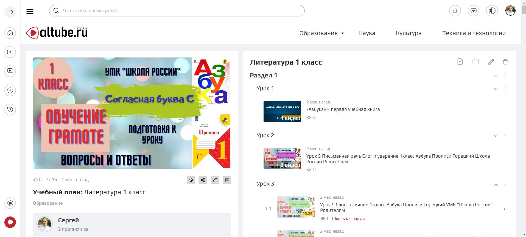The width and height of the screenshot is (526, 237).
Task: Click the search magnifier icon
Action: pyautogui.click(x=56, y=11)
